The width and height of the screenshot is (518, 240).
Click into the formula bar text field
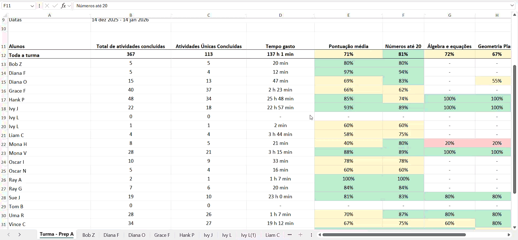pos(270,6)
